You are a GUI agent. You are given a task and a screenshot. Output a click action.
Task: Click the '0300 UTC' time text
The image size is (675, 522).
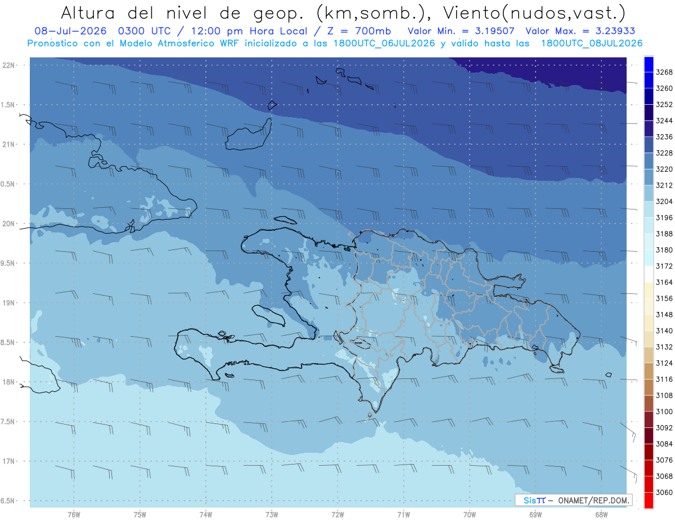coord(146,31)
